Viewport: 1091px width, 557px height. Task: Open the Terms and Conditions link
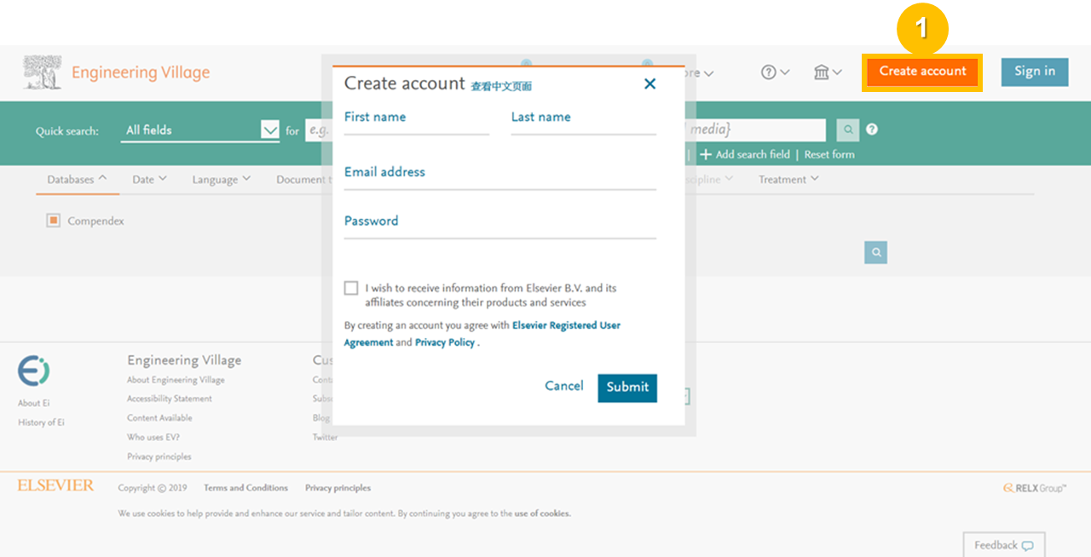pyautogui.click(x=245, y=488)
